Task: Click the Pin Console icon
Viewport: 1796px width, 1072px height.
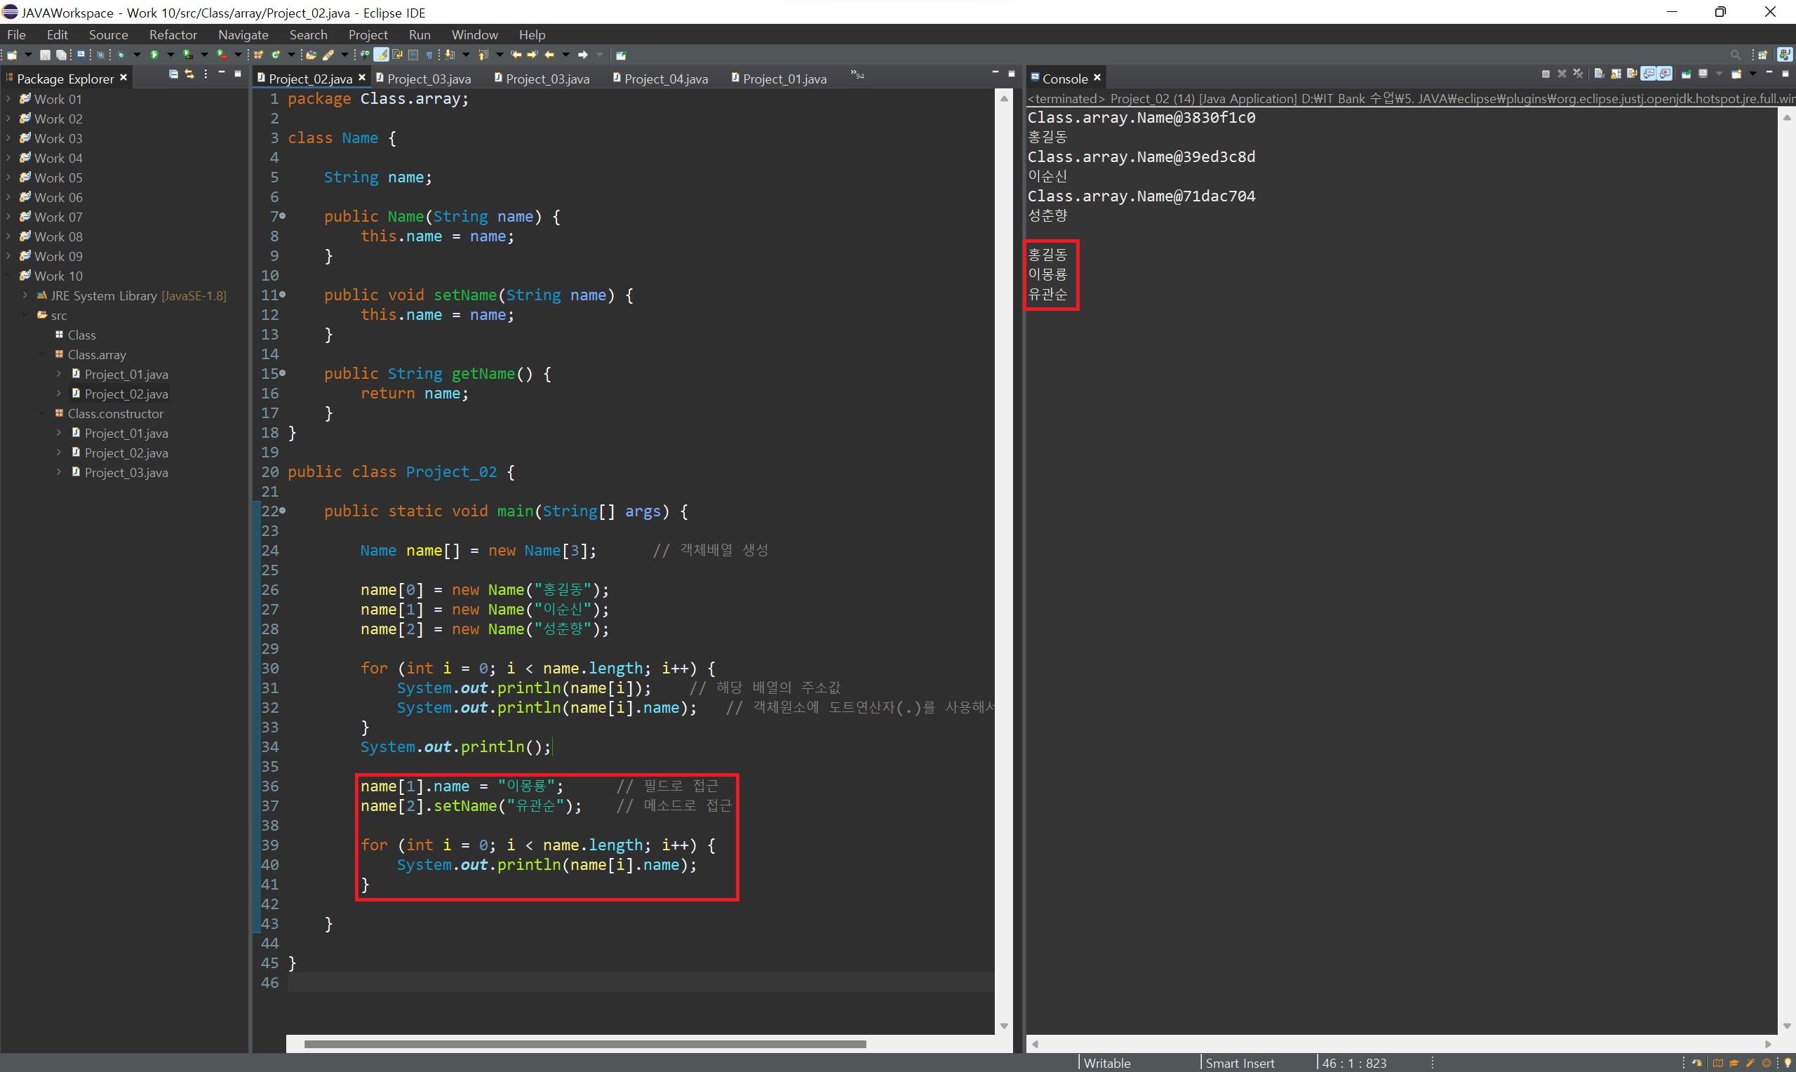Action: [x=1687, y=74]
